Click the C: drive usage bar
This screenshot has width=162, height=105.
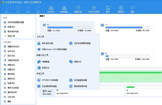point(69,27)
